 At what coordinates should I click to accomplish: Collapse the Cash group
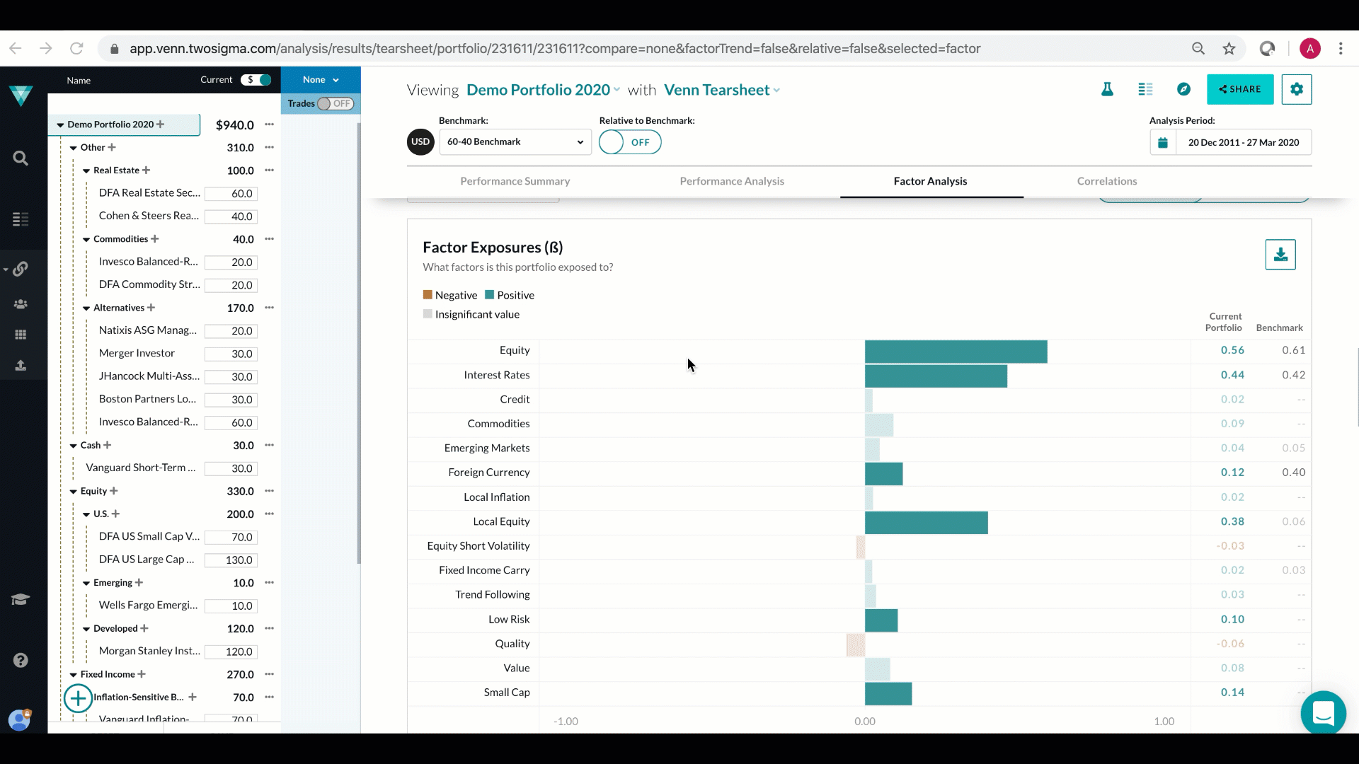[73, 446]
